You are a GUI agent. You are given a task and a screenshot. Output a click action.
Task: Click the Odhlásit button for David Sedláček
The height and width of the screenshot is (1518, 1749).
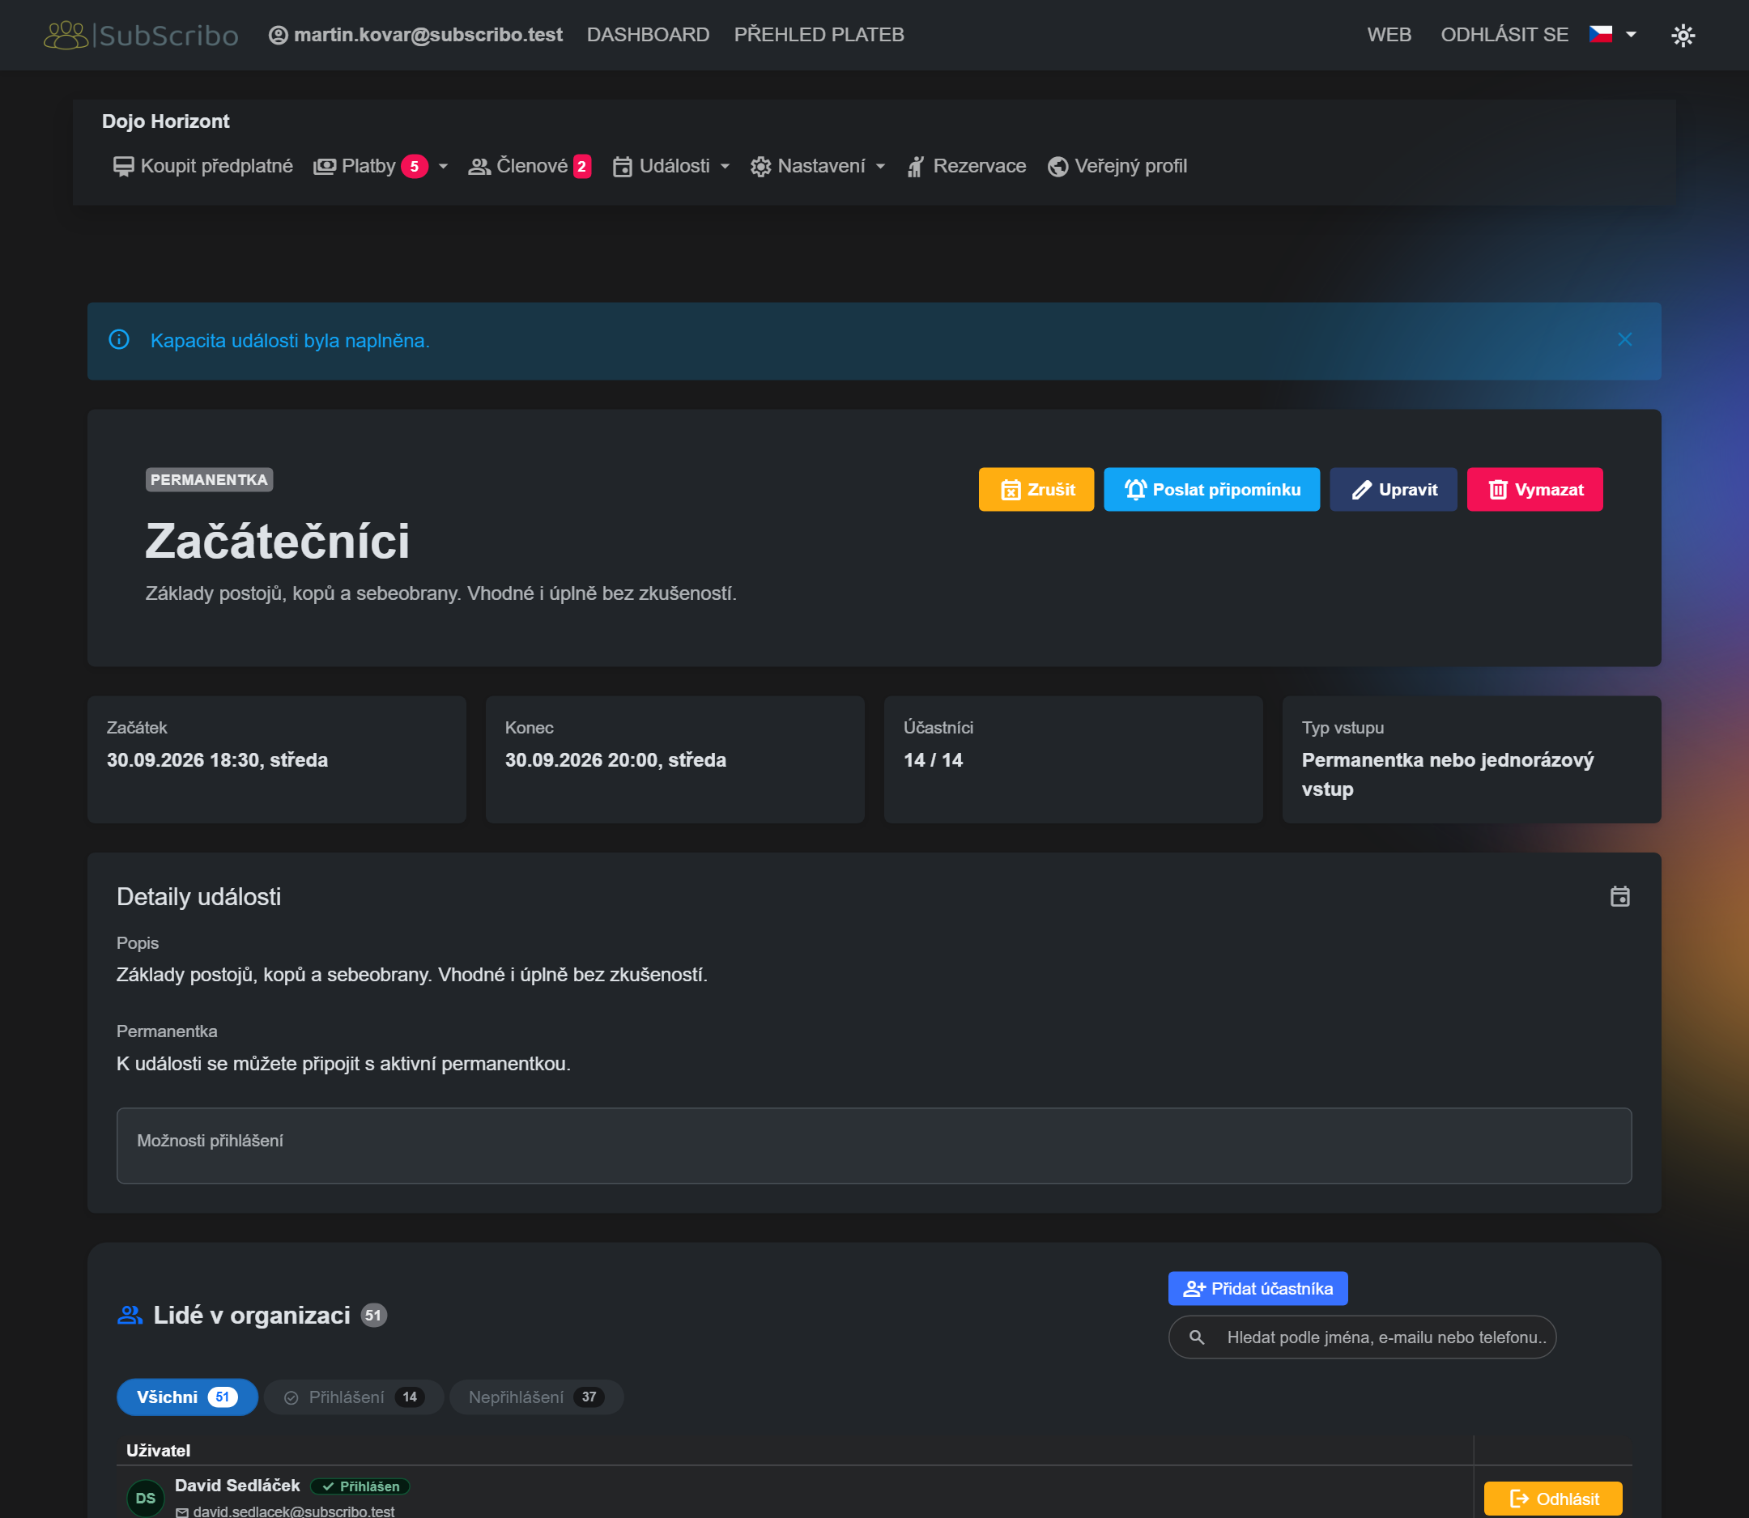tap(1553, 1499)
